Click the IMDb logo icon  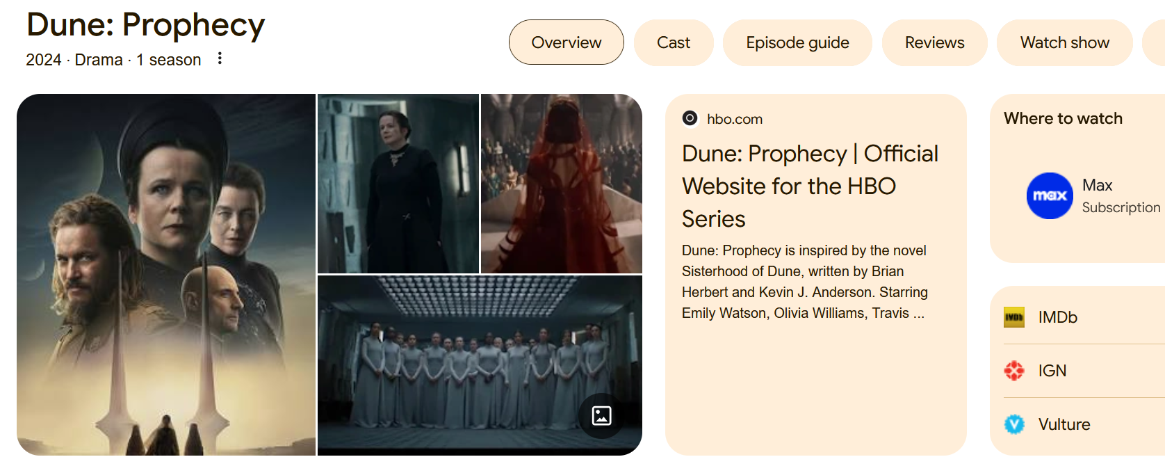pos(1014,317)
